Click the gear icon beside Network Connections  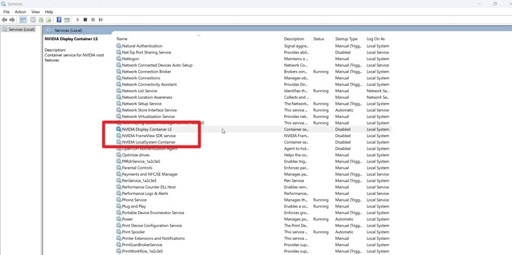119,78
